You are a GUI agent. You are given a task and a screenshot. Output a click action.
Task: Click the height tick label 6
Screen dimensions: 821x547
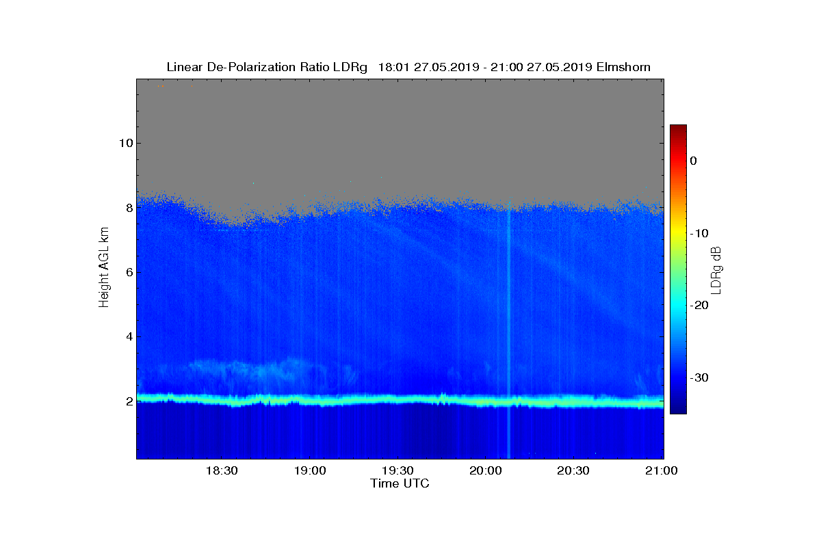pos(129,272)
